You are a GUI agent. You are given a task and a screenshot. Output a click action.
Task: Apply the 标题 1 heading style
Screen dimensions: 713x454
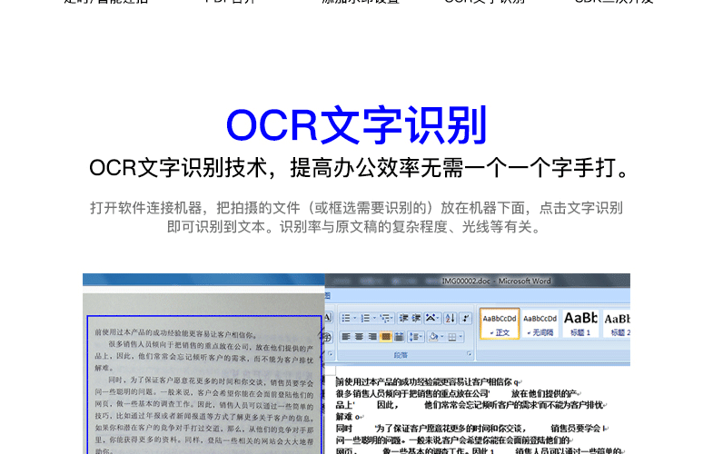tap(580, 323)
